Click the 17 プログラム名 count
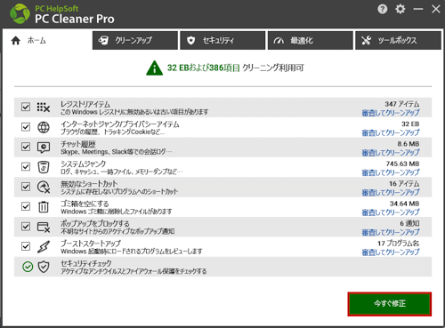445x328 pixels. coord(398,244)
